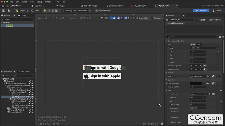This screenshot has height=126, width=225.
Task: Enable the Is Variable checkbox
Action: click(x=196, y=20)
